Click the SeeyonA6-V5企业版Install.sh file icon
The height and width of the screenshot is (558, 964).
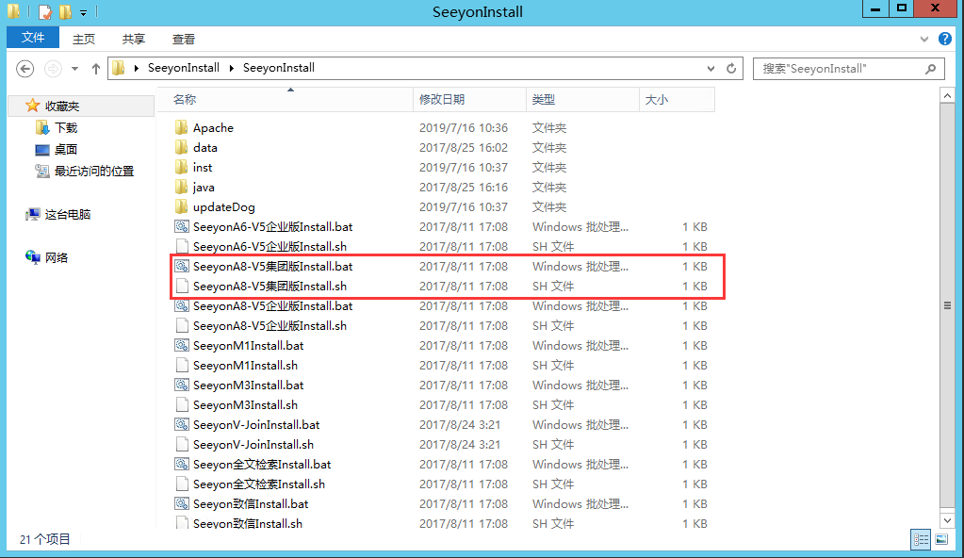[x=181, y=246]
